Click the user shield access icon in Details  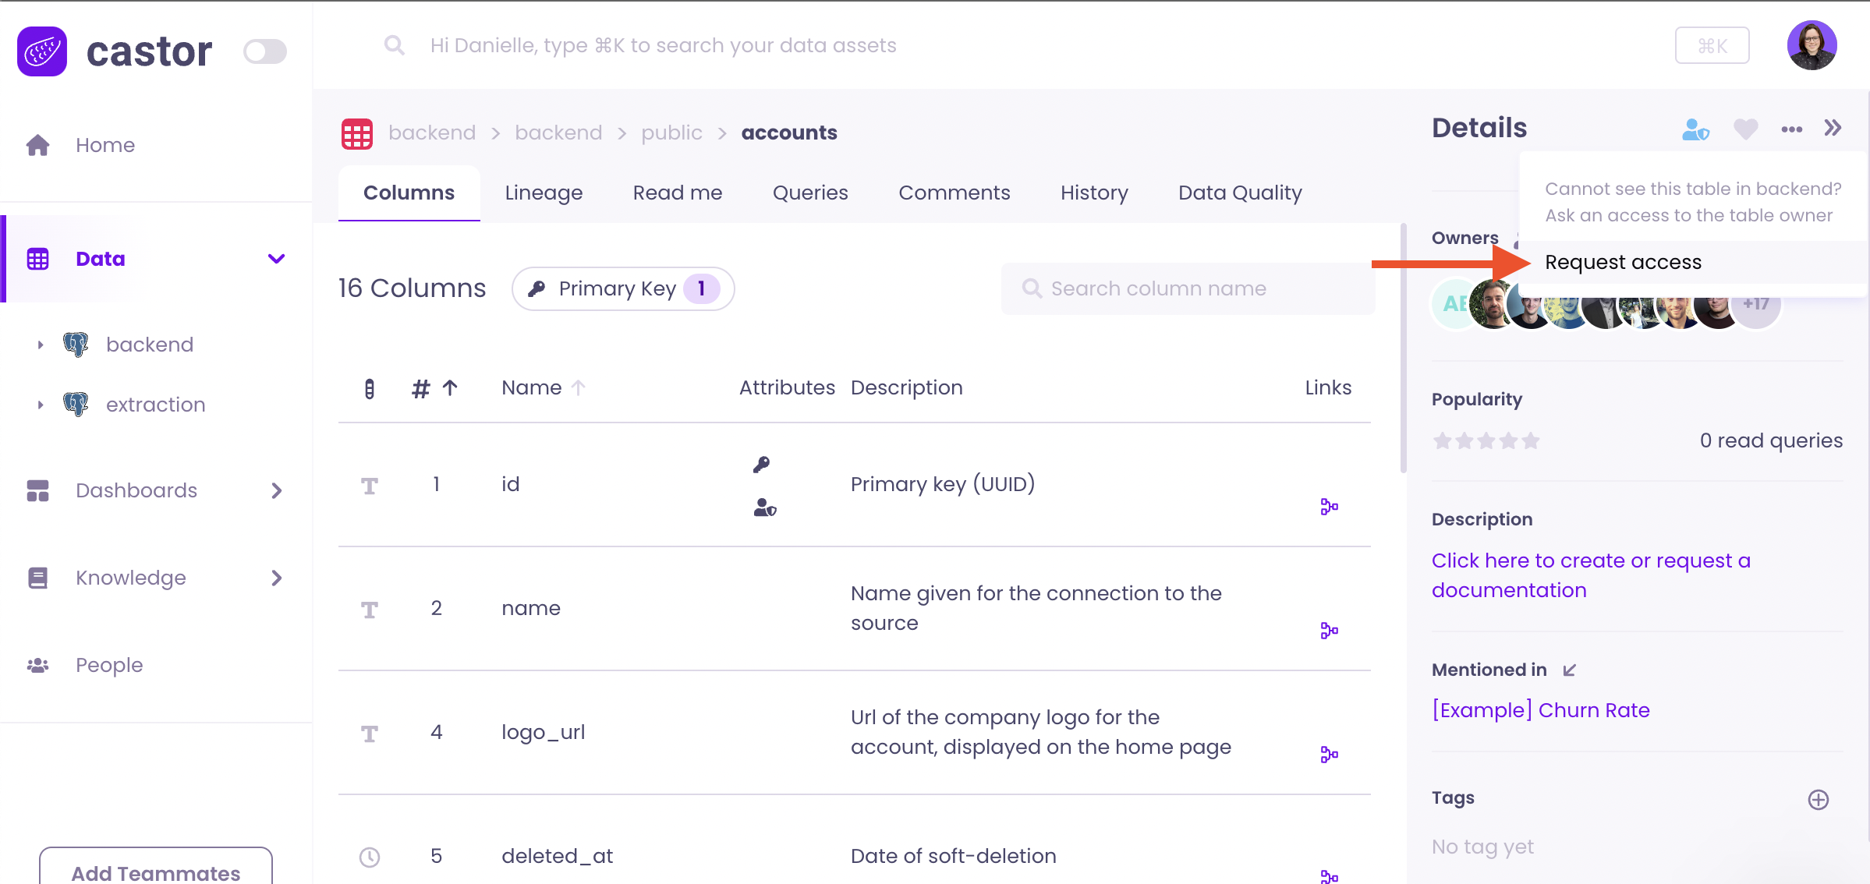pyautogui.click(x=1695, y=129)
